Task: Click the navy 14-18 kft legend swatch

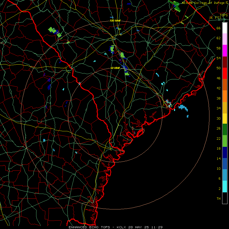Action: (x=225, y=152)
